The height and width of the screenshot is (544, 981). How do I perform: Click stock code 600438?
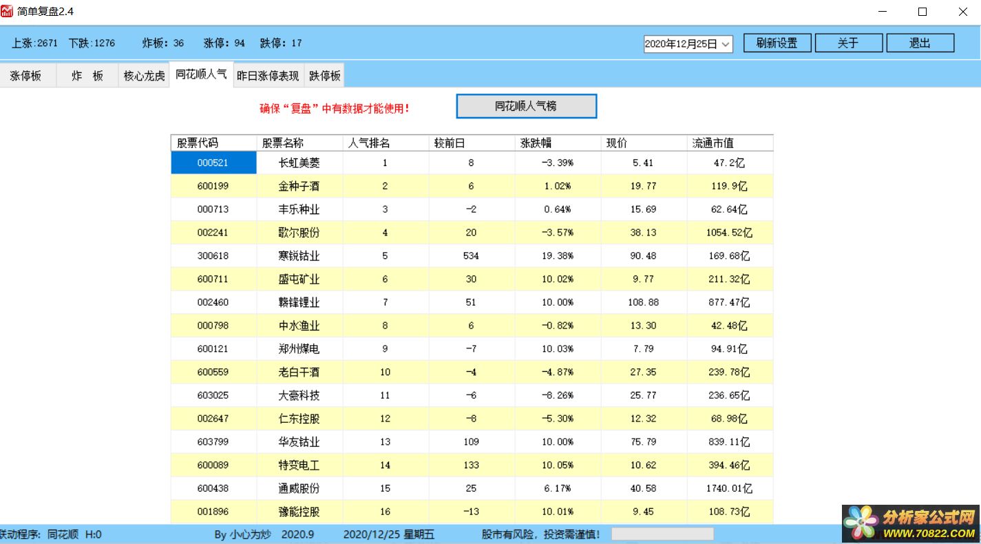coord(213,488)
